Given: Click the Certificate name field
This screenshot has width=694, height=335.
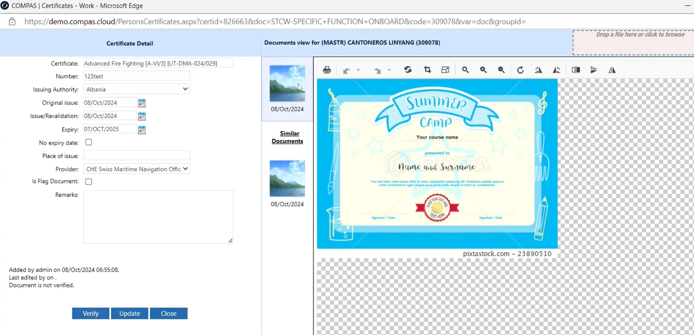Looking at the screenshot, I should pyautogui.click(x=158, y=63).
